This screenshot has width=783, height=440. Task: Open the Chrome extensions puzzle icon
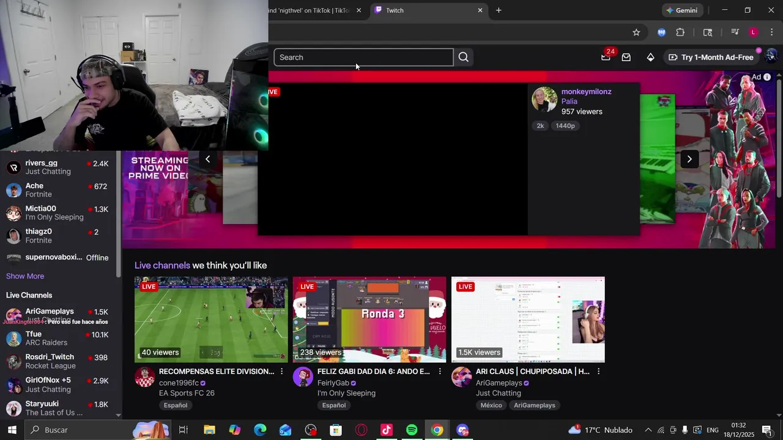coord(680,32)
